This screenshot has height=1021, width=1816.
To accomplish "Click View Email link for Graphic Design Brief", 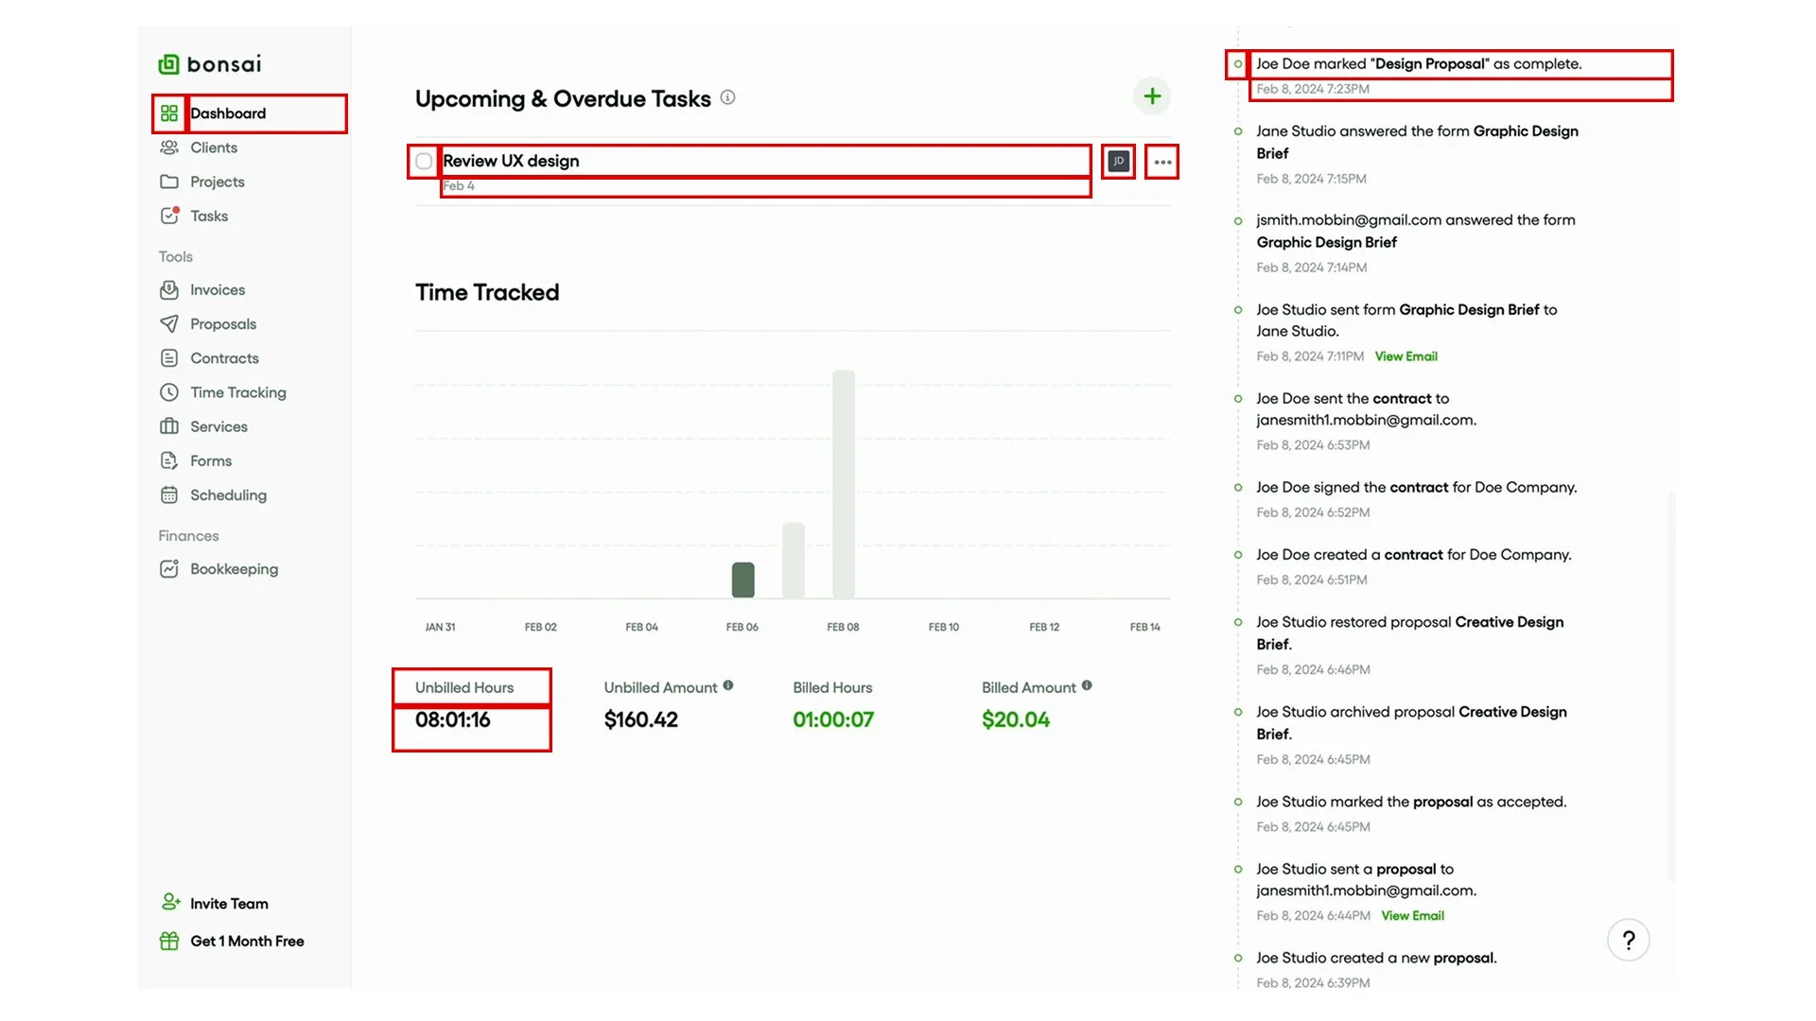I will pyautogui.click(x=1406, y=357).
